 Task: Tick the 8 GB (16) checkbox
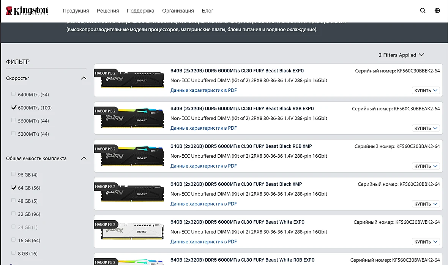point(13,253)
